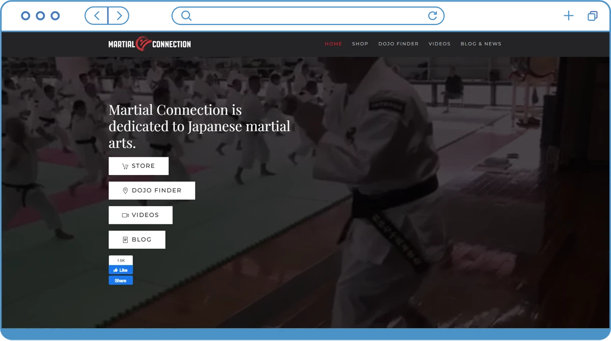
Task: Click the search magnifier in address bar
Action: (186, 16)
